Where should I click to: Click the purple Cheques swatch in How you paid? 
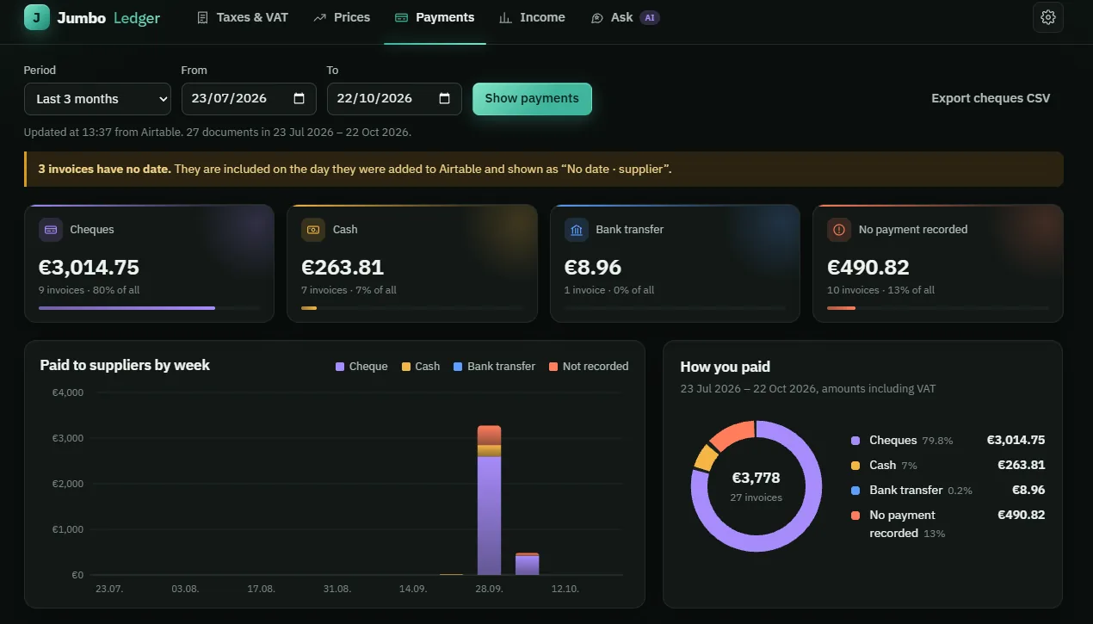(855, 441)
